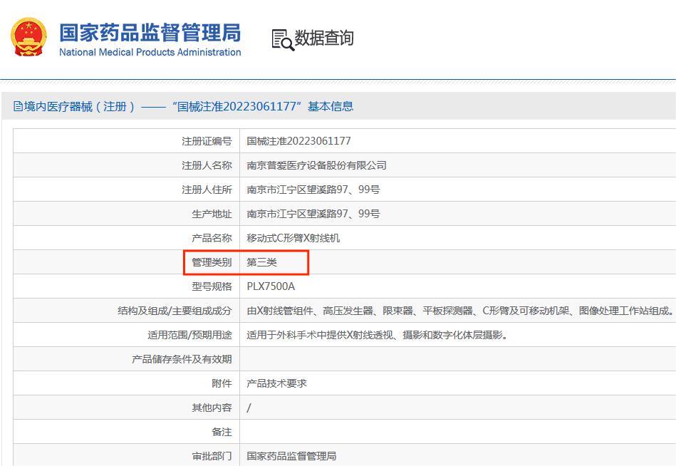Screen dimensions: 676x466
Task: Click the 产品技术要求 attachment entry
Action: pyautogui.click(x=276, y=383)
